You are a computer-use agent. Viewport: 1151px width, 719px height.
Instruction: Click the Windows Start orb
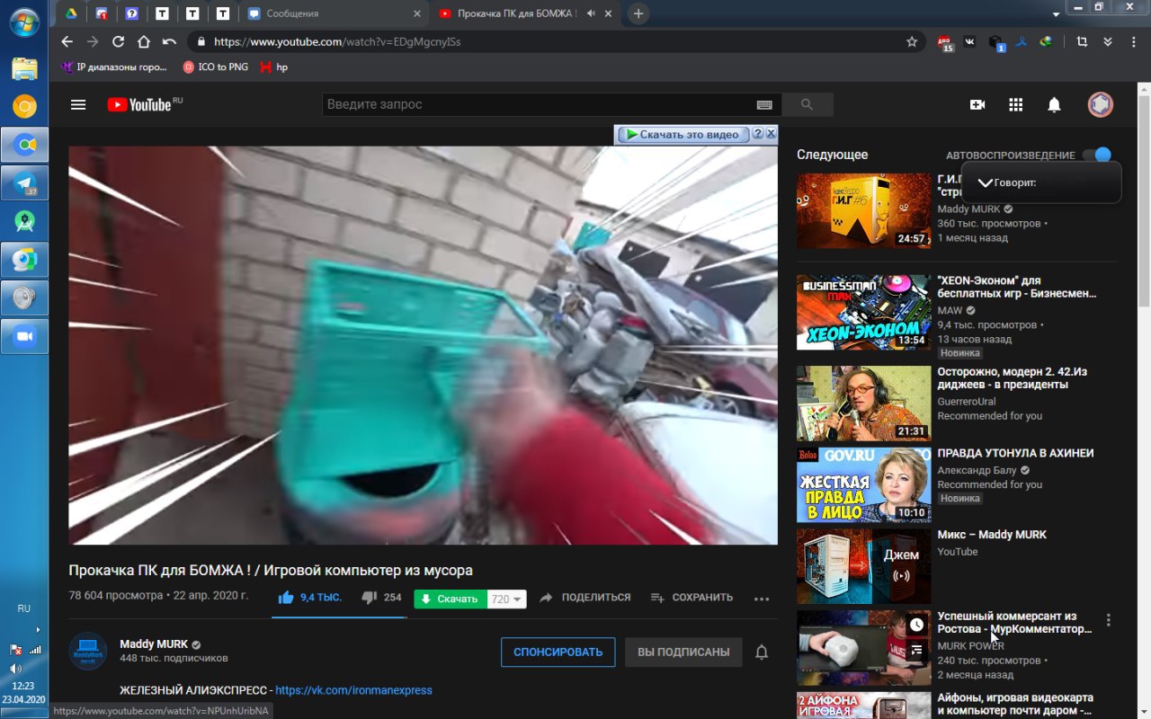coord(23,22)
